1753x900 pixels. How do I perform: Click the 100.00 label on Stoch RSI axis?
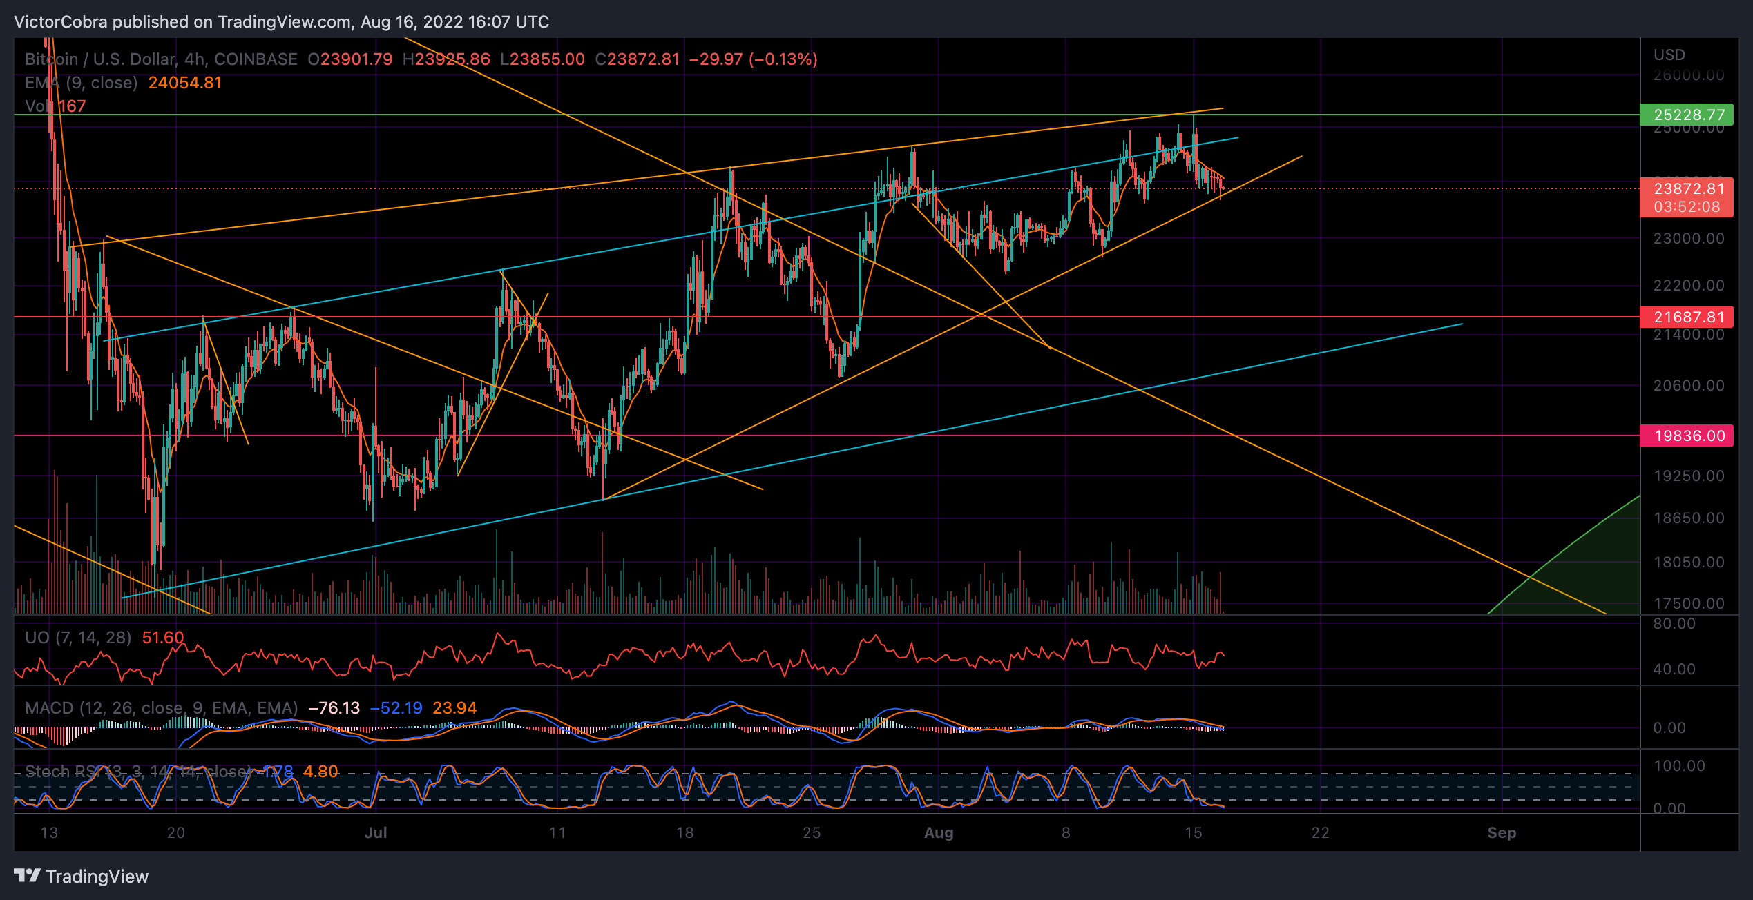[1679, 766]
